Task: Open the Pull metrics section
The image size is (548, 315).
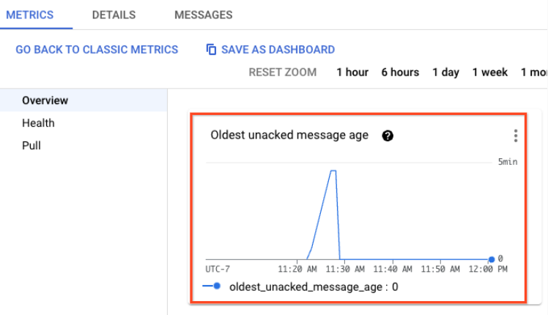Action: (x=32, y=146)
